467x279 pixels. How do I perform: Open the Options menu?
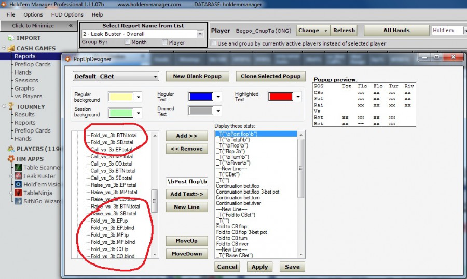33,15
